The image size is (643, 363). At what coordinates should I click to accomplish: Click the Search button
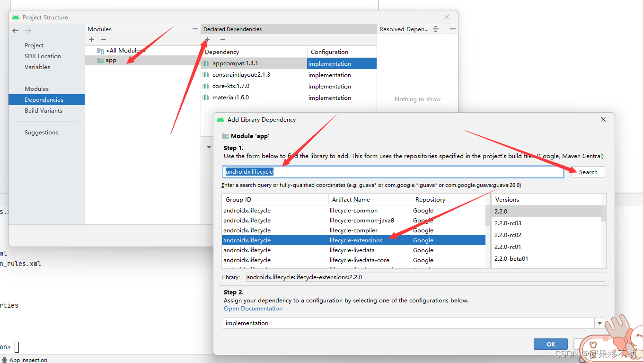tap(588, 172)
